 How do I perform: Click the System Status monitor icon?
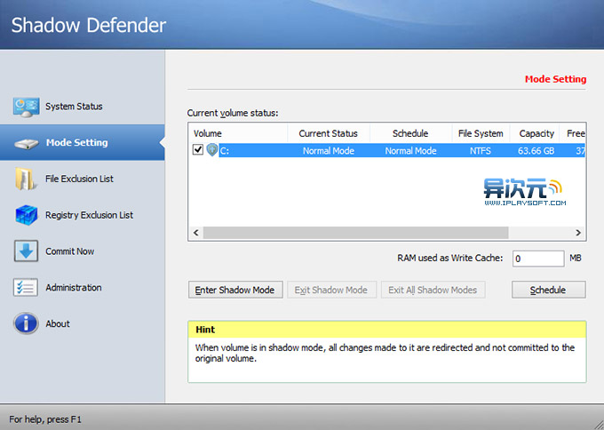click(26, 107)
